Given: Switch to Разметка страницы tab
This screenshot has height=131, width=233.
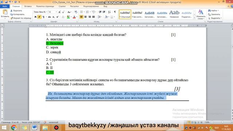Looking at the screenshot, I should 45,7.
